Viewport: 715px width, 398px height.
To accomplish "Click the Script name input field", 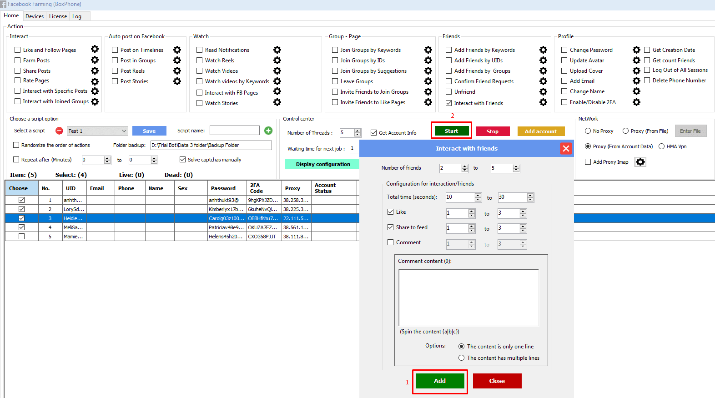I will 235,131.
